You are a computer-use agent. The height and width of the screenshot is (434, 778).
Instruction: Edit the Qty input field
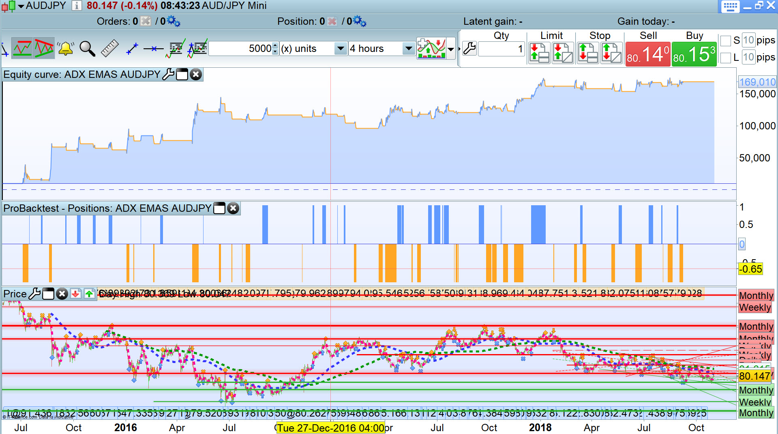502,49
